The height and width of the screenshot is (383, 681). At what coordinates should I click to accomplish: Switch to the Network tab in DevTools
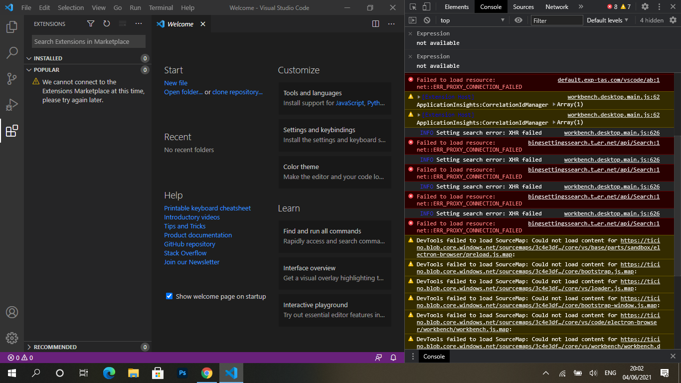click(557, 6)
